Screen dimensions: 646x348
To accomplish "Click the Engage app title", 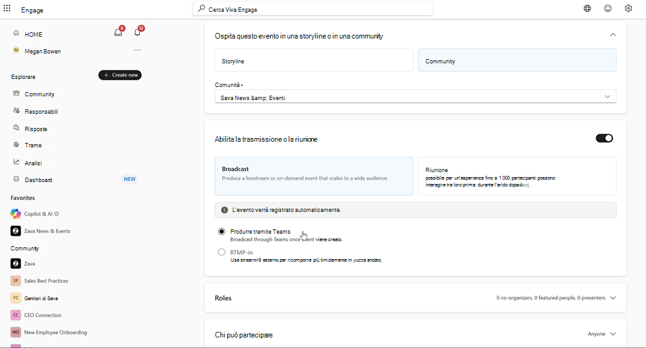I will [x=32, y=11].
